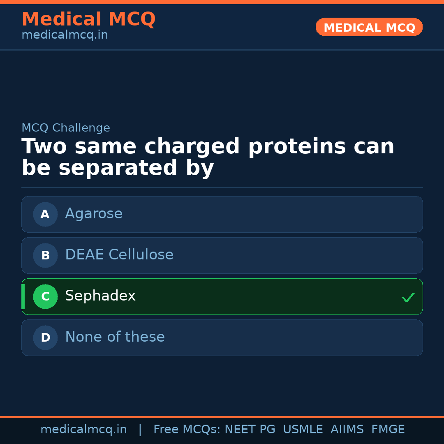Screen dimensions: 444x444
Task: Open the Medical MCQ header title
Action: [x=88, y=19]
